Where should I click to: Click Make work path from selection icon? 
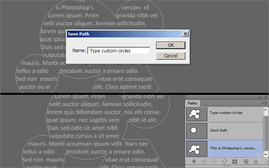pos(225,161)
